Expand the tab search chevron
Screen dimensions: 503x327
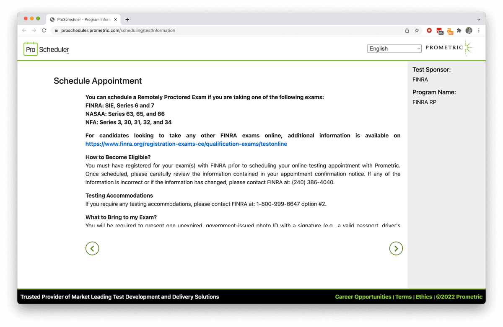479,19
